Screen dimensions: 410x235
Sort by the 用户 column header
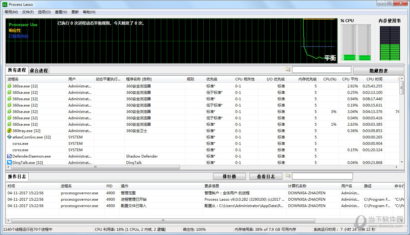[80, 79]
